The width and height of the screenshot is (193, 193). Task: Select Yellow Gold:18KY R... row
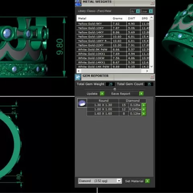click(113, 41)
